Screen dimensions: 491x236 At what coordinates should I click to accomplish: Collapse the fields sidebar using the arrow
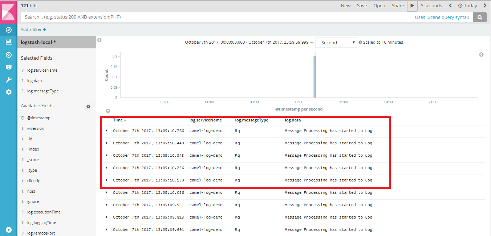99,40
